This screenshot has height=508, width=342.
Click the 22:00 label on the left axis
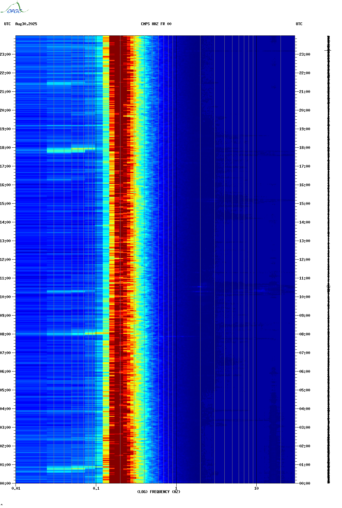click(x=5, y=73)
